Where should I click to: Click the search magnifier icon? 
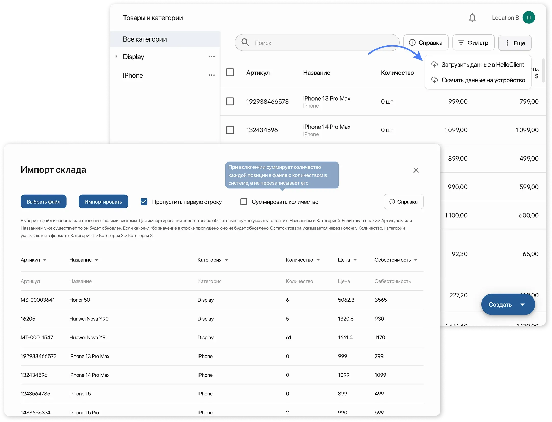coord(245,43)
